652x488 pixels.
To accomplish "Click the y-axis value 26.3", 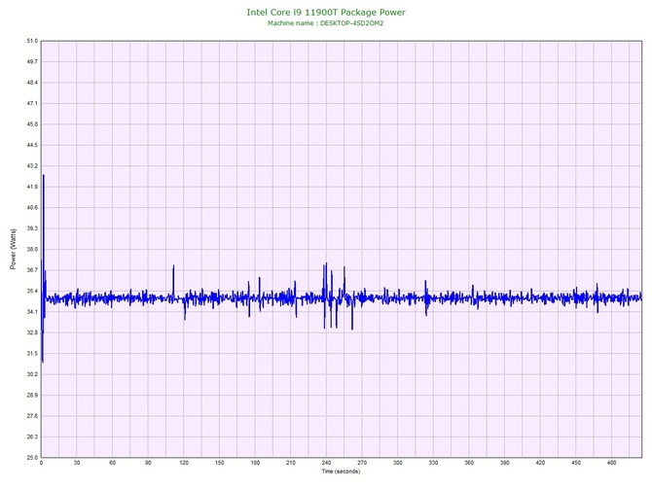I will (32, 436).
